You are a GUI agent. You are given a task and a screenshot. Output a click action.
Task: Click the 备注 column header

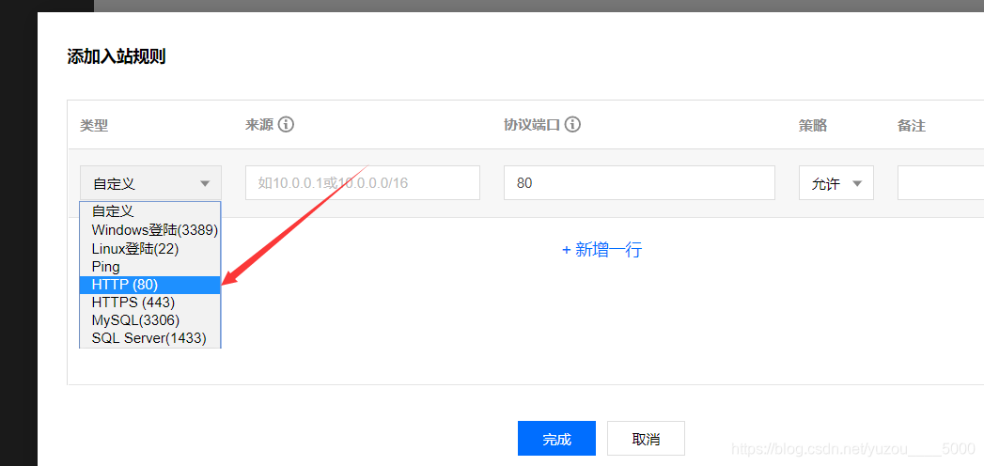(912, 126)
